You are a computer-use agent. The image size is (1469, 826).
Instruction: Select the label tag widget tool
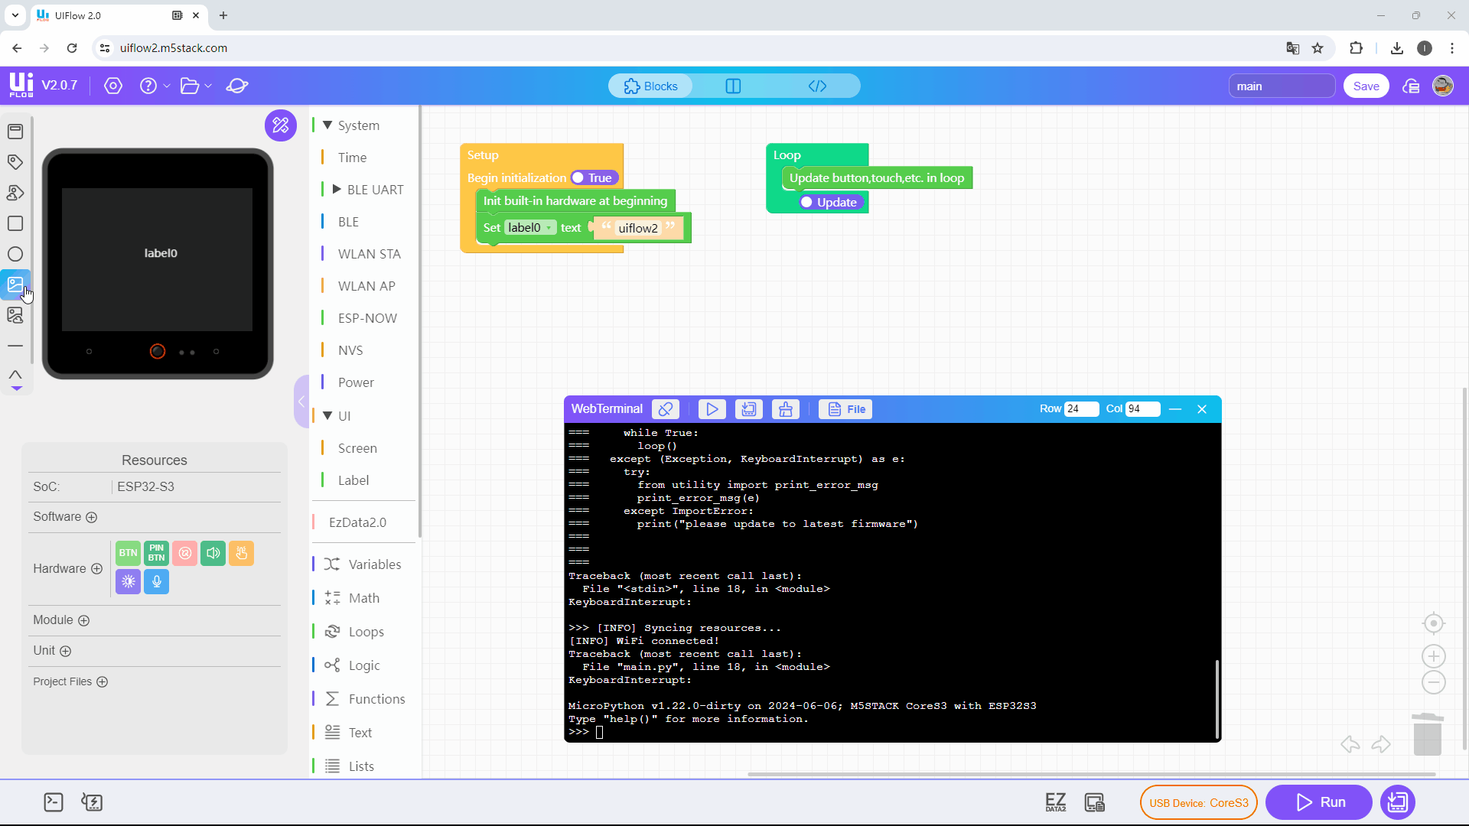(x=15, y=162)
